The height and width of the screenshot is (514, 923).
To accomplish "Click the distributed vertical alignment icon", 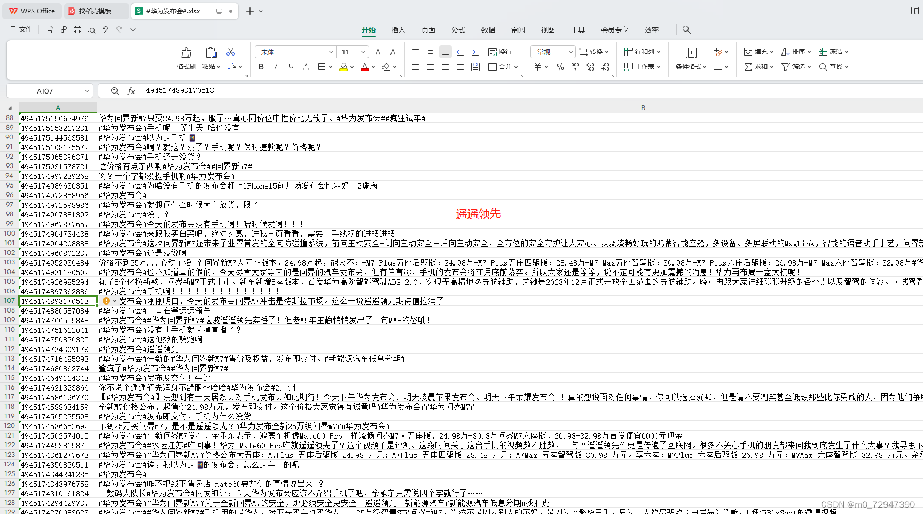I will (x=475, y=67).
